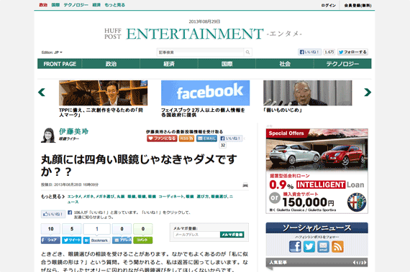
Task: Click the Twitter フォローする button
Action: coord(352,52)
